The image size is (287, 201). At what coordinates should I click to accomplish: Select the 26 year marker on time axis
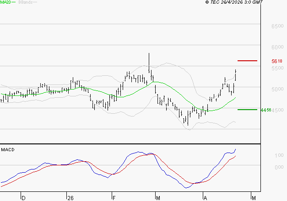pyautogui.click(x=70, y=198)
